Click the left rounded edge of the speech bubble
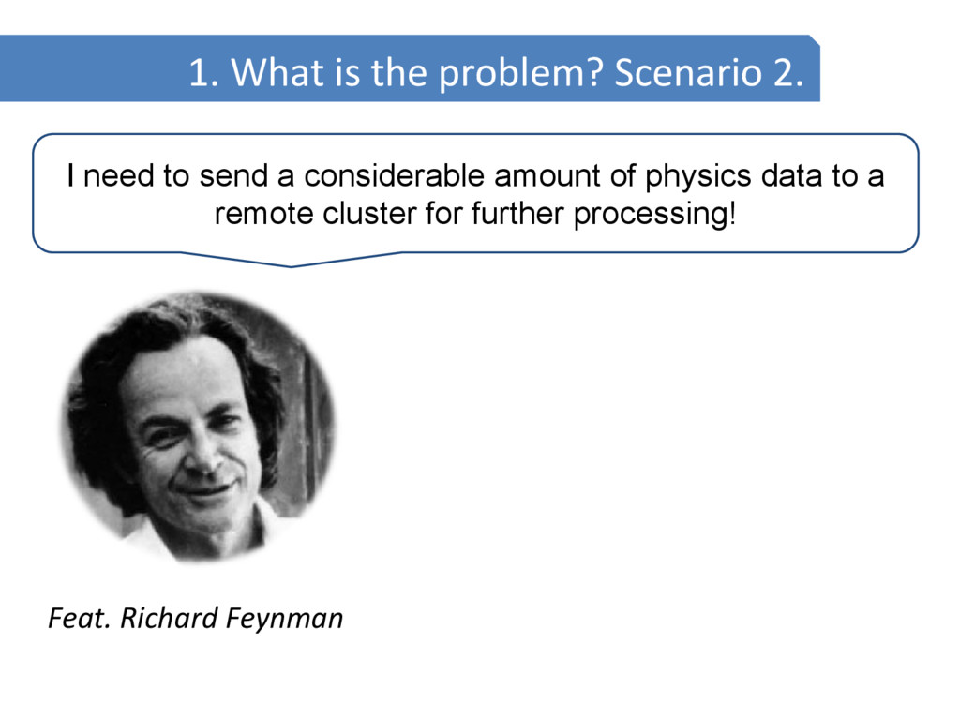 point(35,193)
